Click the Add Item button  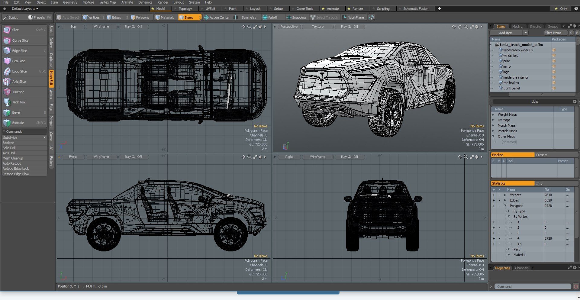506,33
